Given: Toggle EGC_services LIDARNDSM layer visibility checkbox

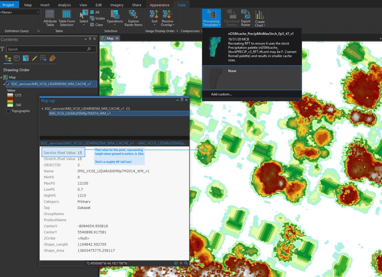Looking at the screenshot, I should (8, 84).
